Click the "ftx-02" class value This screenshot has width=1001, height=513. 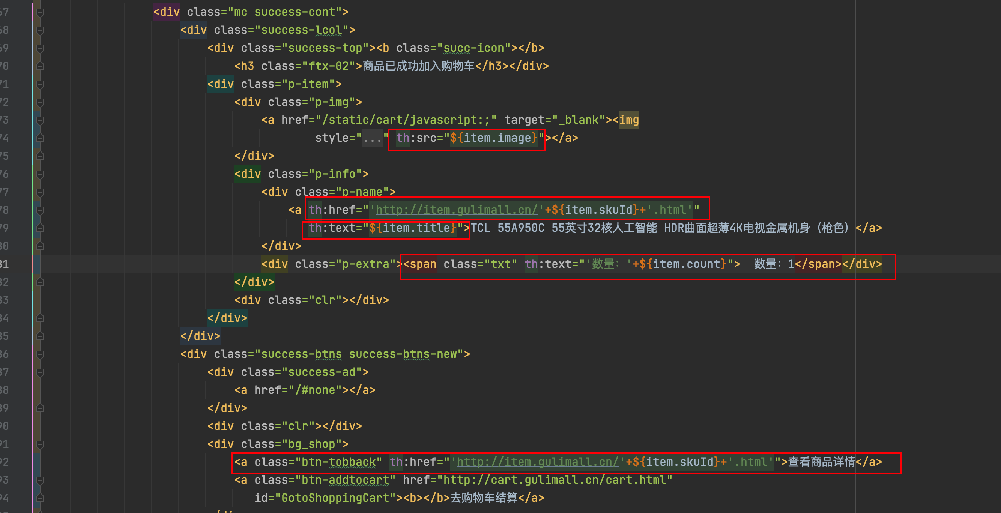point(329,66)
